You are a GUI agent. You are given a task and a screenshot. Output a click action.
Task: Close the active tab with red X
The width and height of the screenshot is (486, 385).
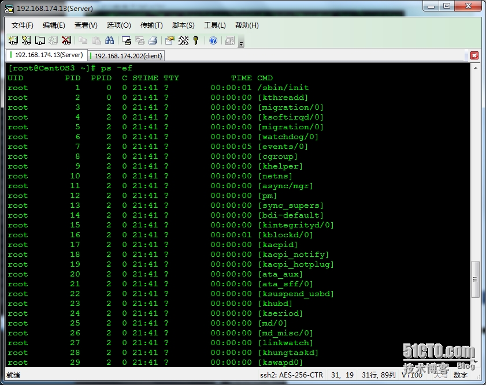tap(474, 55)
